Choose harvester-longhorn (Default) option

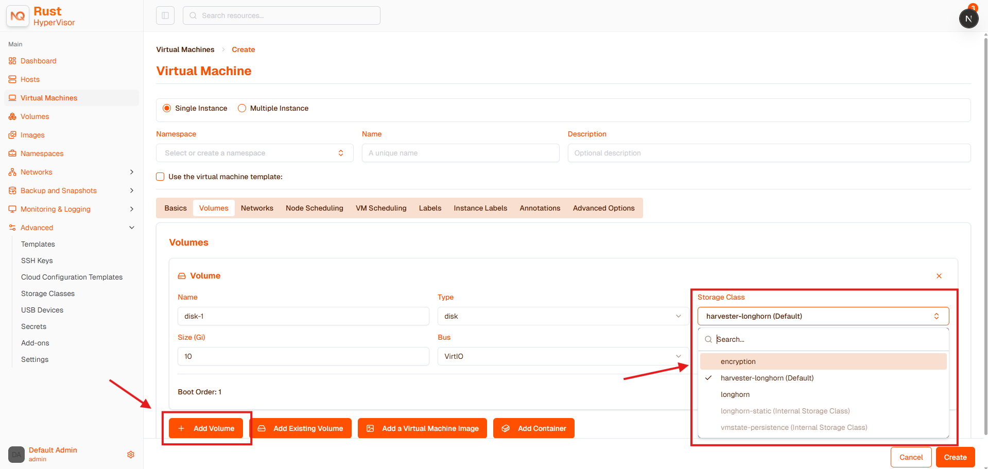823,378
